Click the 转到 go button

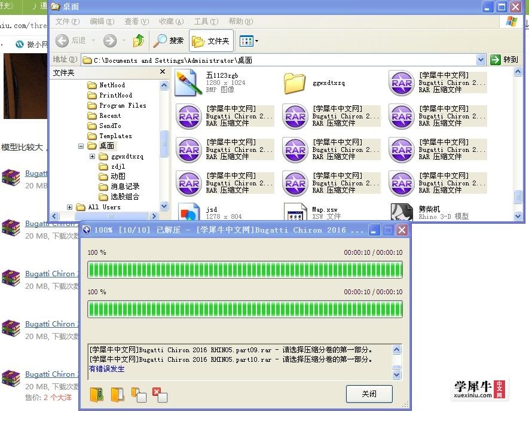point(504,60)
